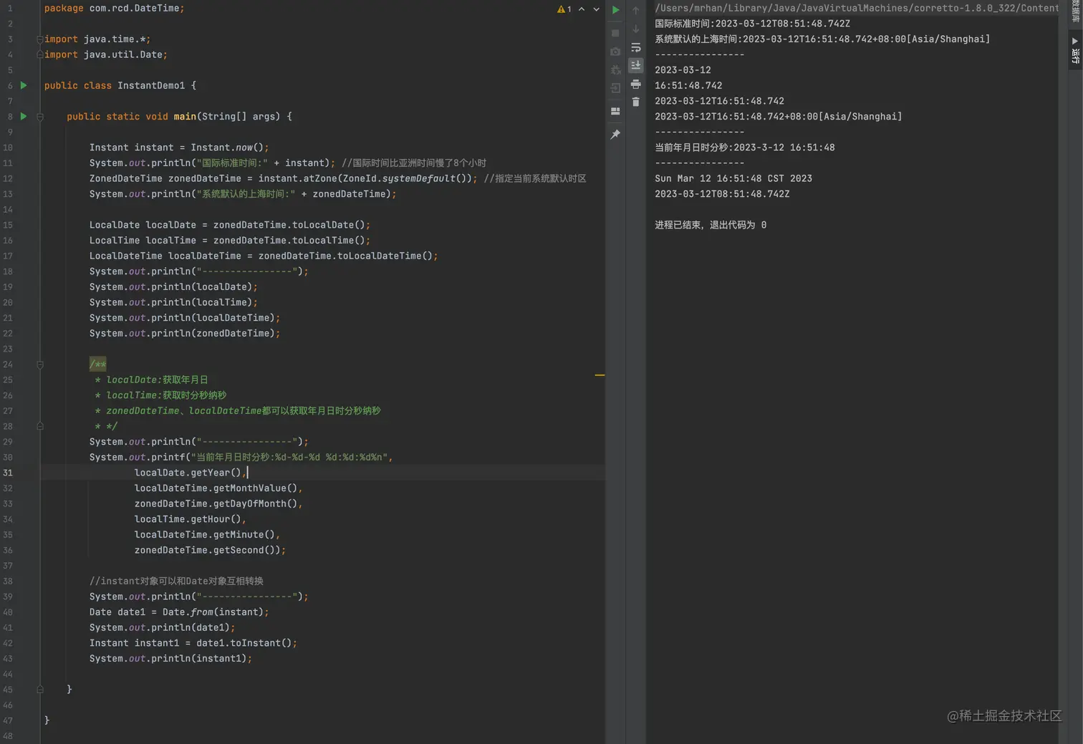Click the exit icon in the Run toolbar
1083x744 pixels.
(x=615, y=88)
